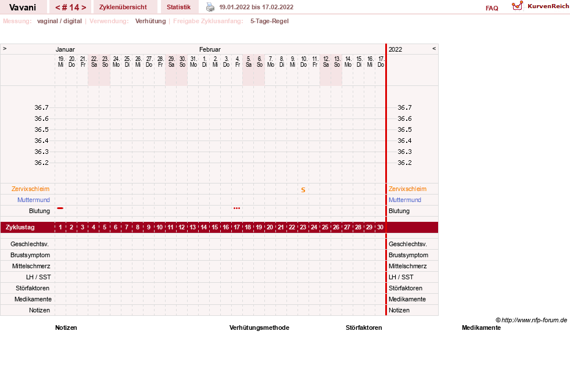Click the left Notizen row label
Screen dimensions: 570x385
pos(40,310)
